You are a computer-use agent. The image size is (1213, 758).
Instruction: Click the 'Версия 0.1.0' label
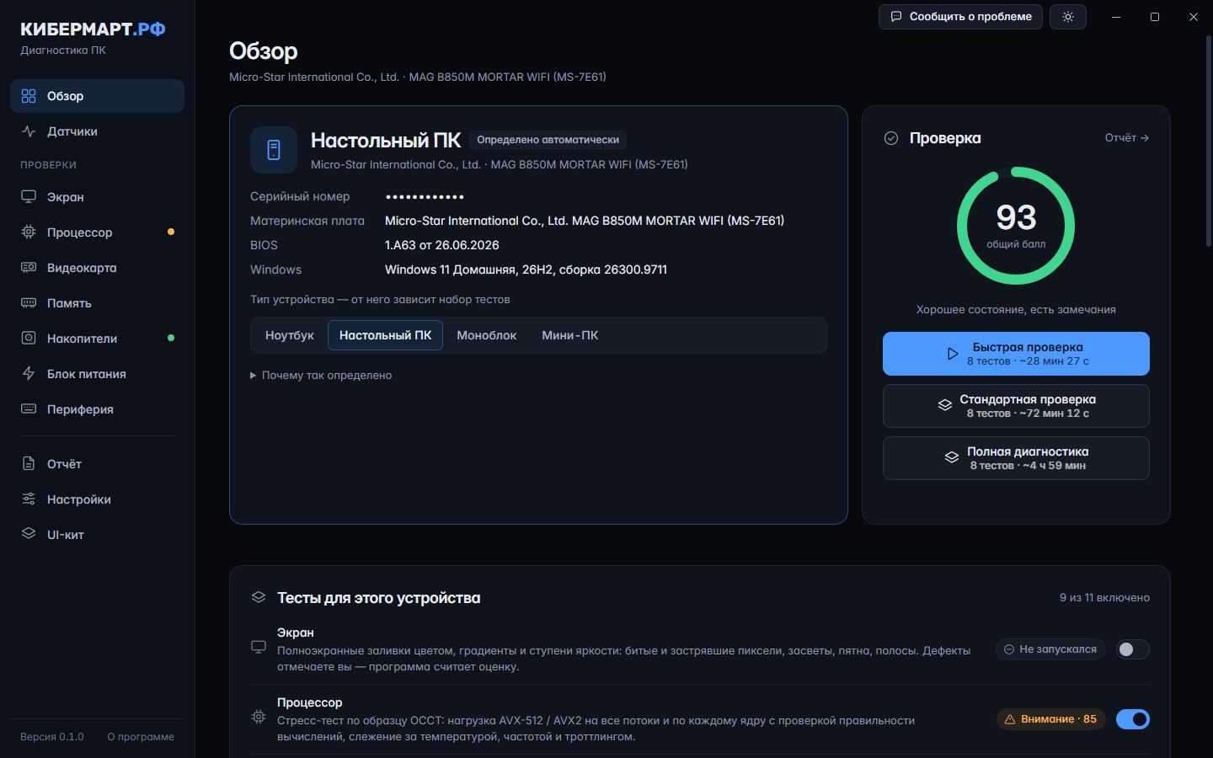coord(52,737)
